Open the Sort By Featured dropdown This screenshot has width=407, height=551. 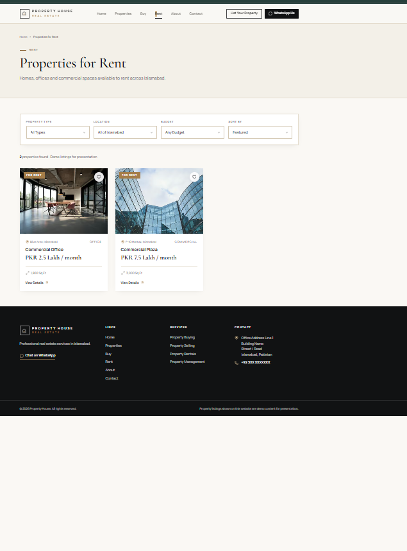[x=260, y=132]
